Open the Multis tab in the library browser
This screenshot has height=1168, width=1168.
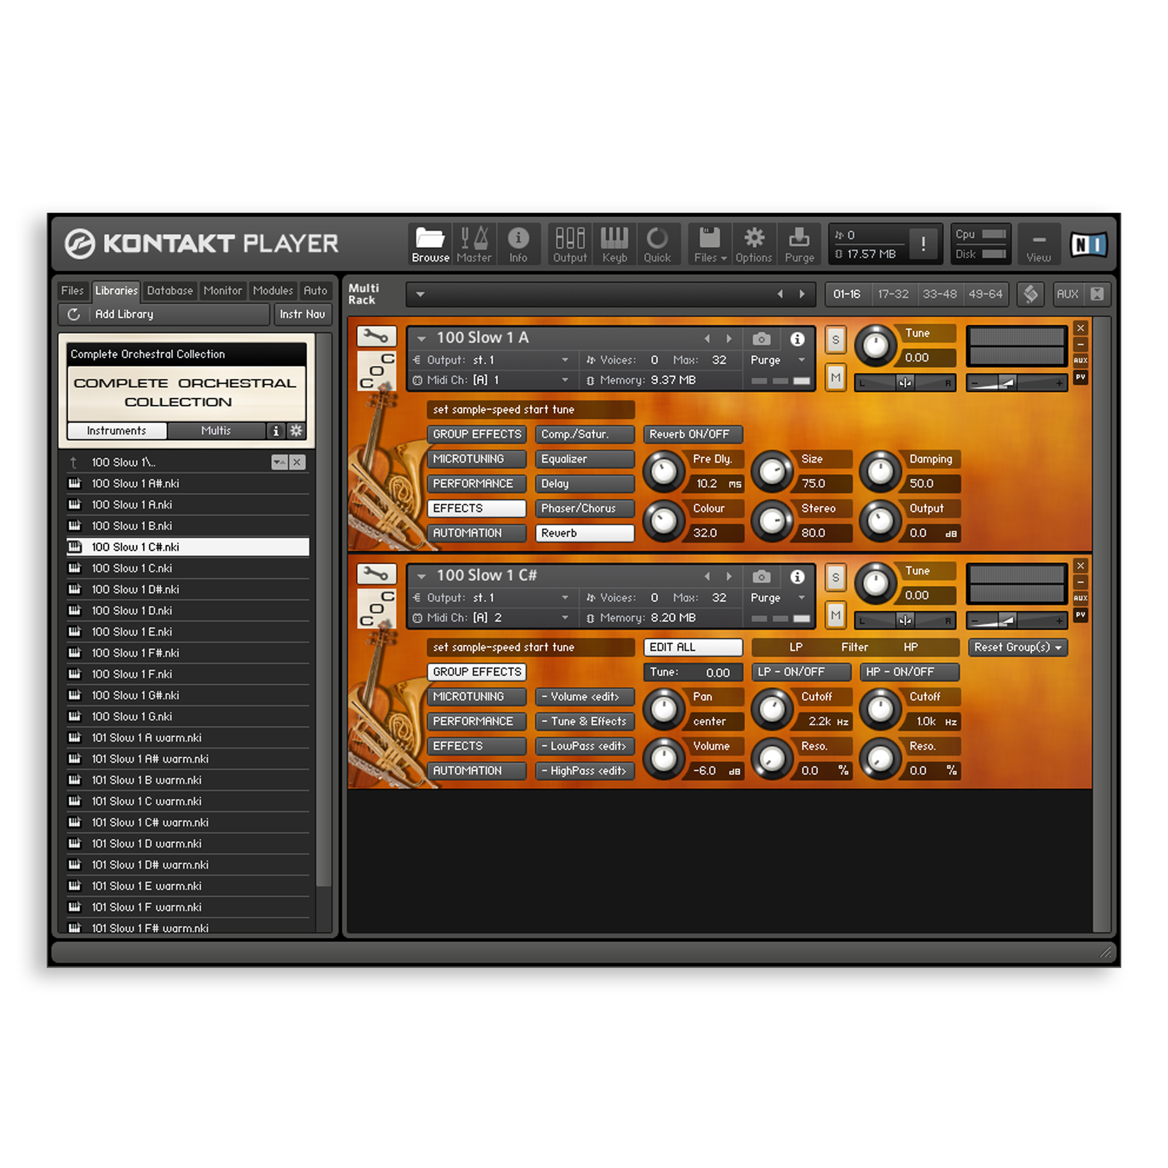pyautogui.click(x=216, y=430)
